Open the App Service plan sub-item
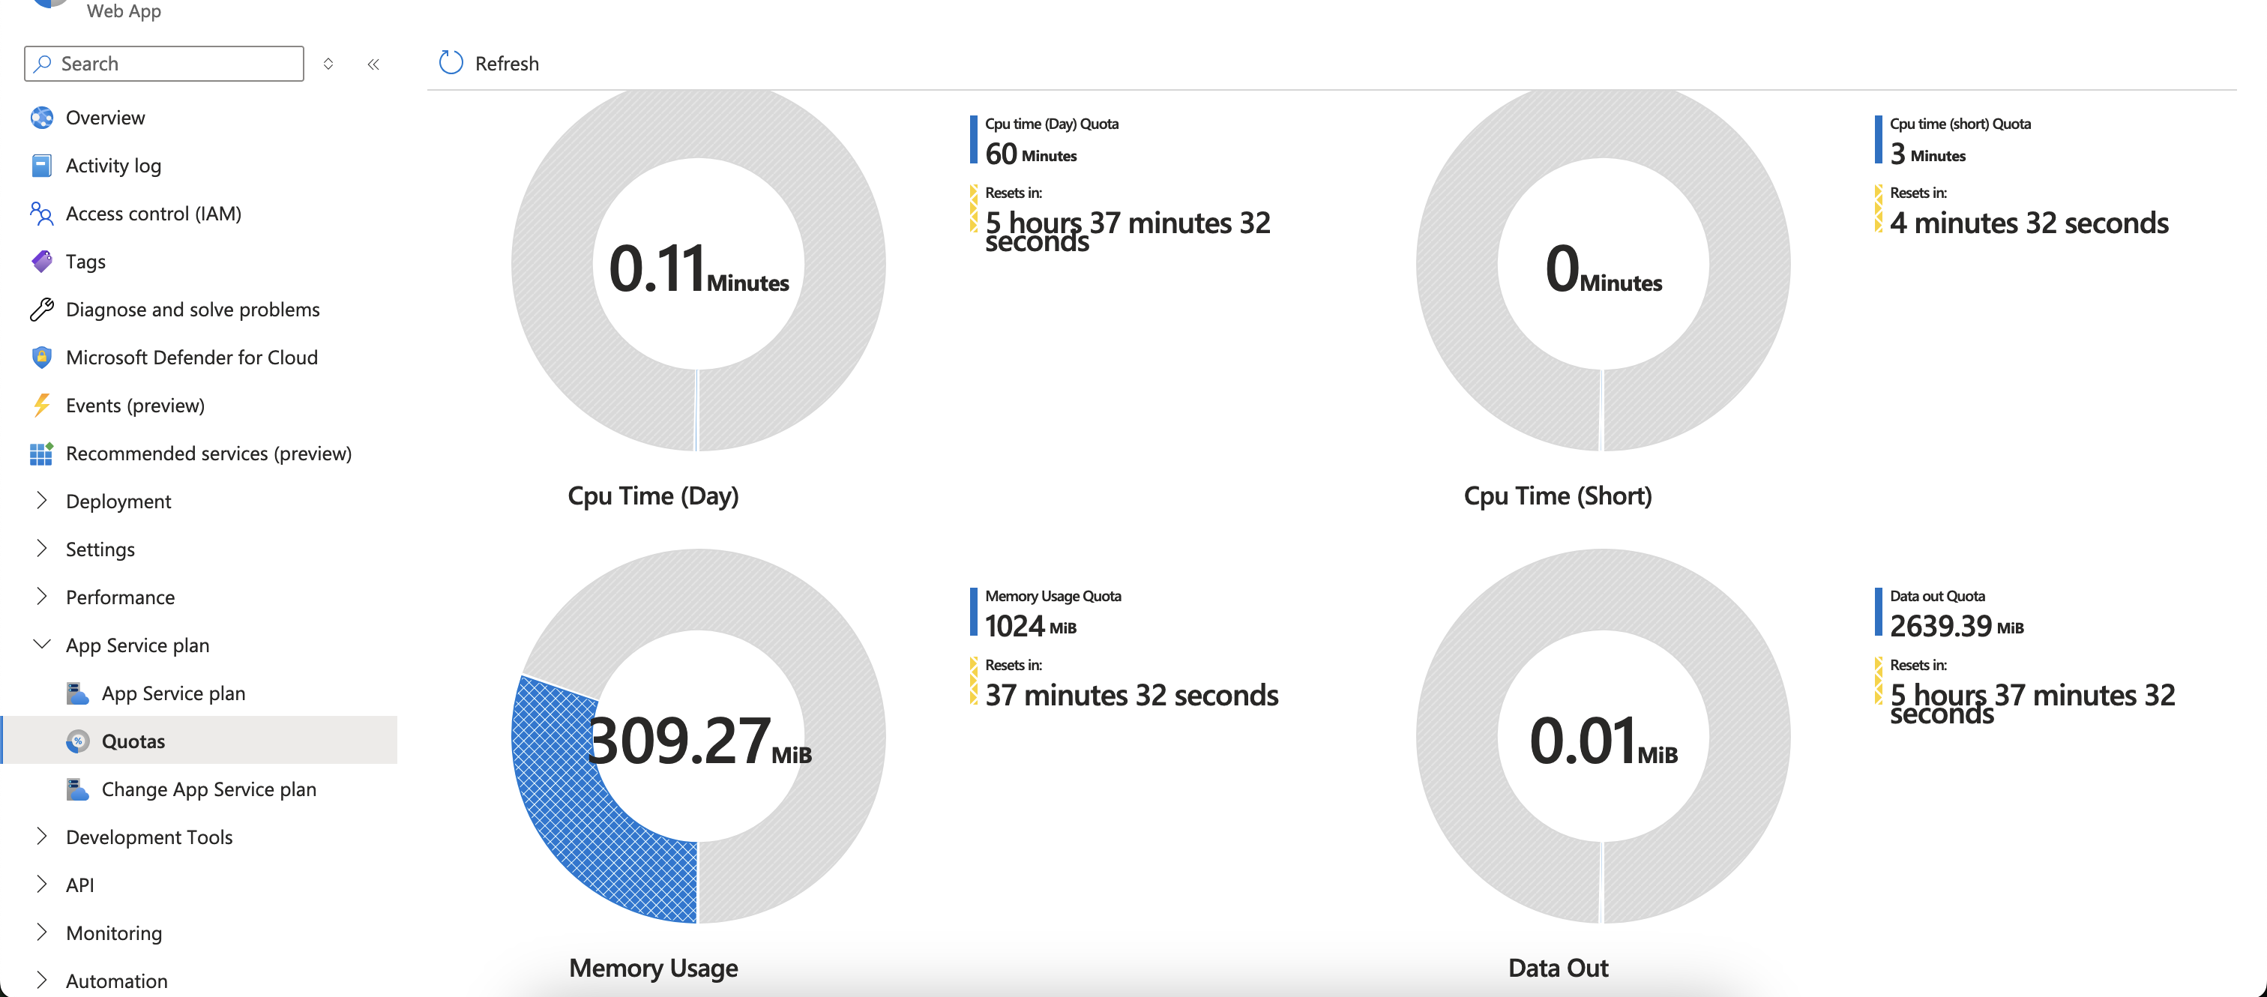The image size is (2267, 997). (173, 693)
